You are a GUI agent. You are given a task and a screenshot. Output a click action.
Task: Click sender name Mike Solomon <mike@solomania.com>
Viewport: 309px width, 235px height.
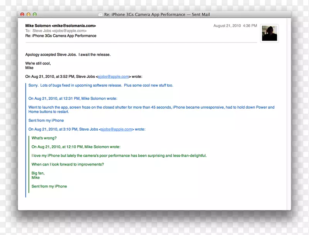coord(61,26)
